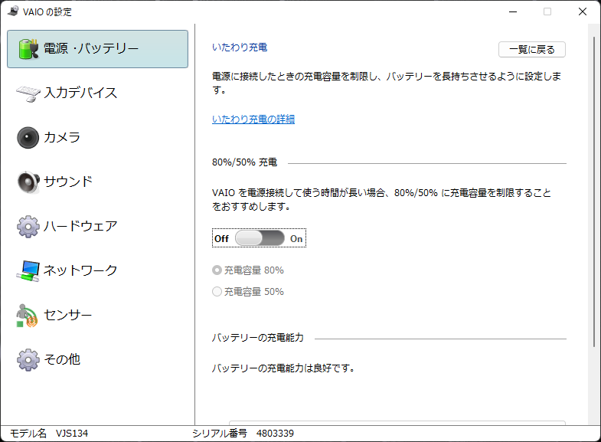Click the バッテリーの充電能力は良好です status text
Image resolution: width=601 pixels, height=442 pixels.
tap(283, 368)
